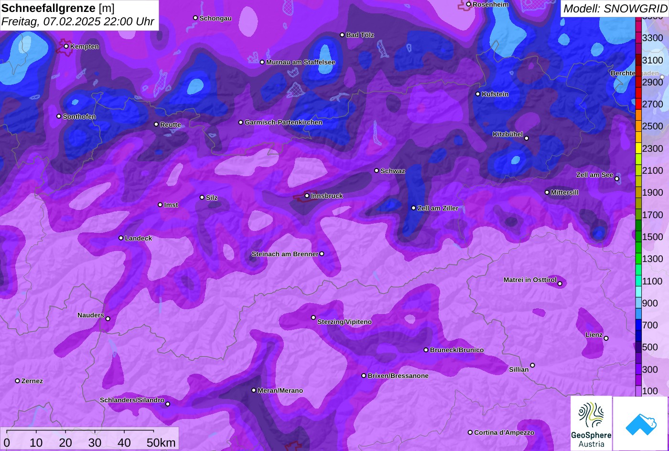Viewport: 669px width, 451px height.
Task: Click the Schongau marker dot
Action: coord(195,18)
